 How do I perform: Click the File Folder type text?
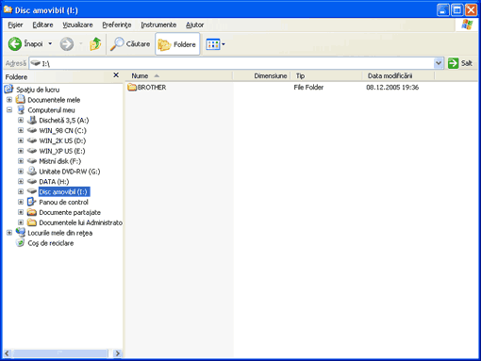click(x=308, y=88)
